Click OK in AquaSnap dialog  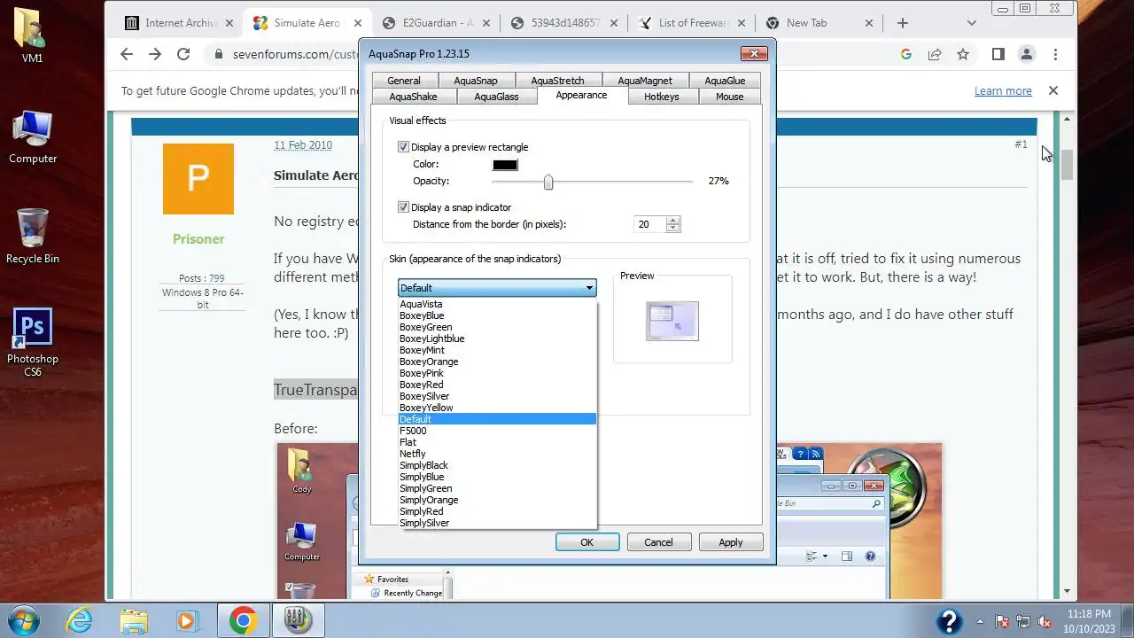(586, 542)
